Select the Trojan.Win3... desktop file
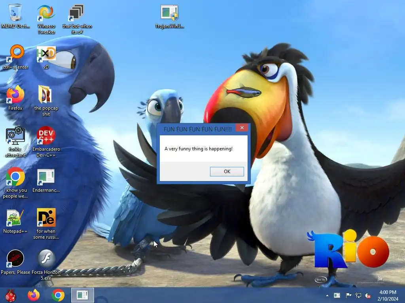The image size is (405, 303). [x=169, y=17]
